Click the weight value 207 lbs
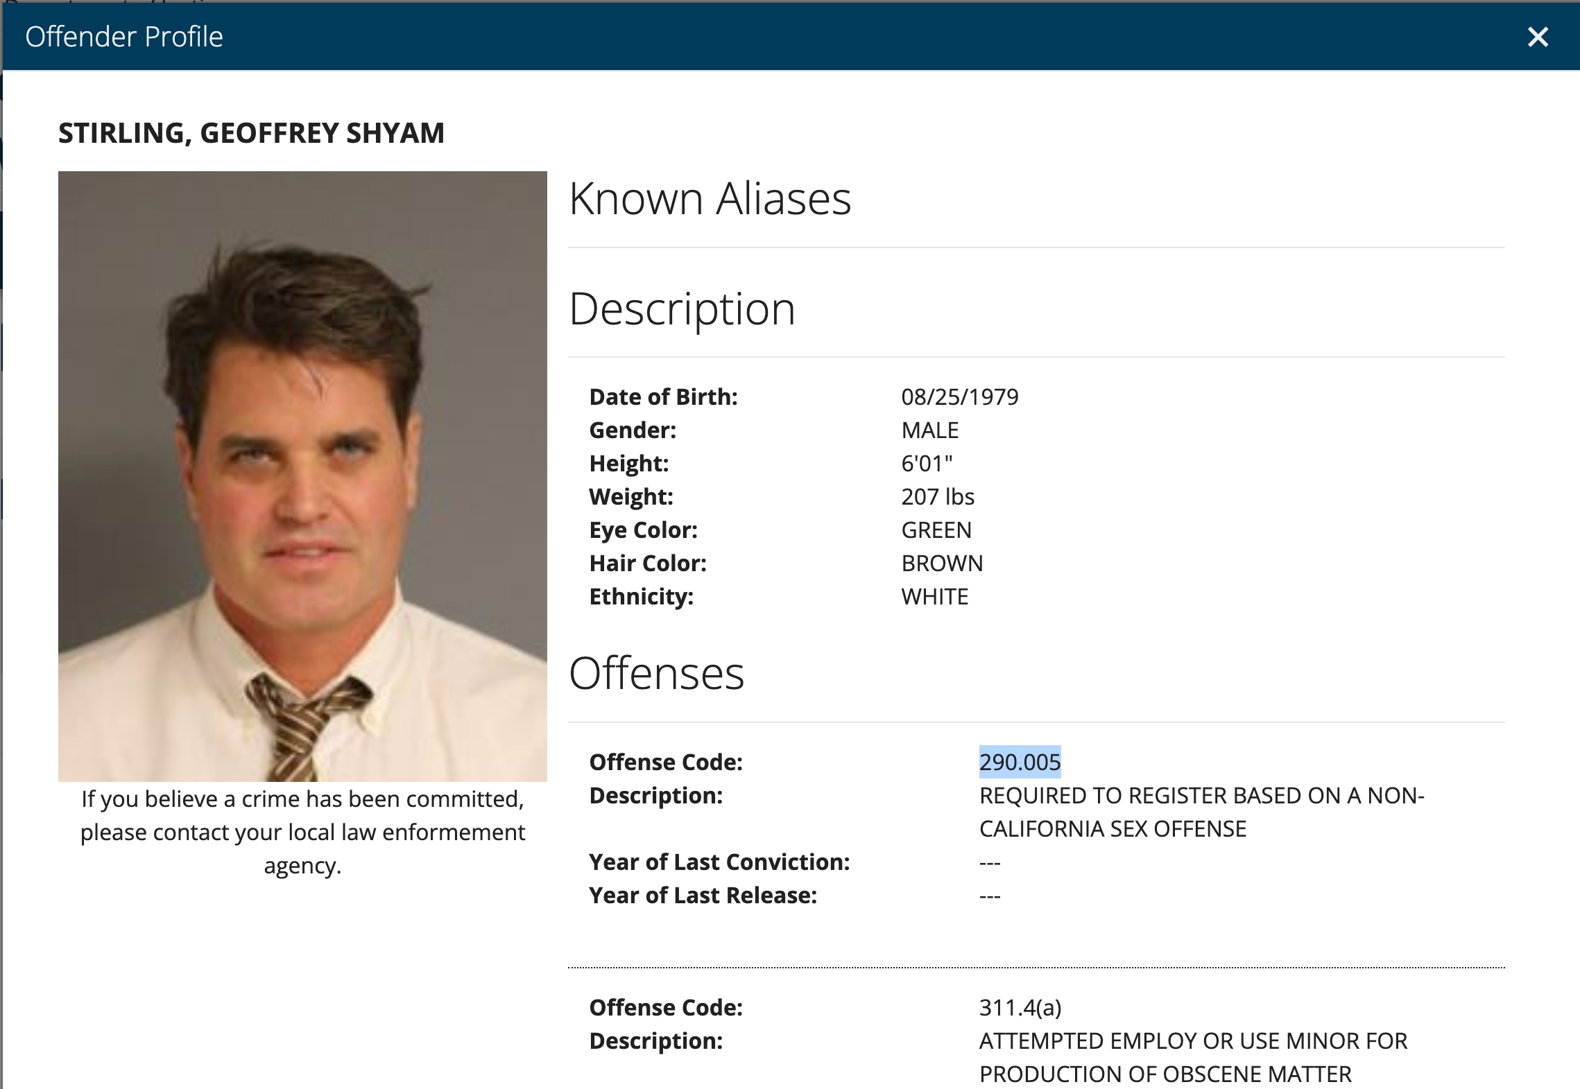 [x=938, y=497]
